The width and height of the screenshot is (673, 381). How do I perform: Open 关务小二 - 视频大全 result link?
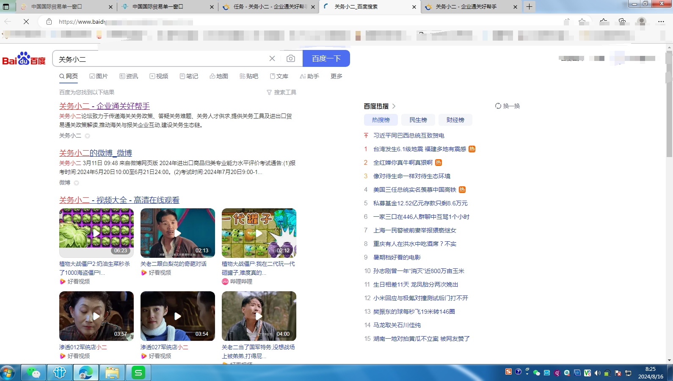click(x=119, y=200)
